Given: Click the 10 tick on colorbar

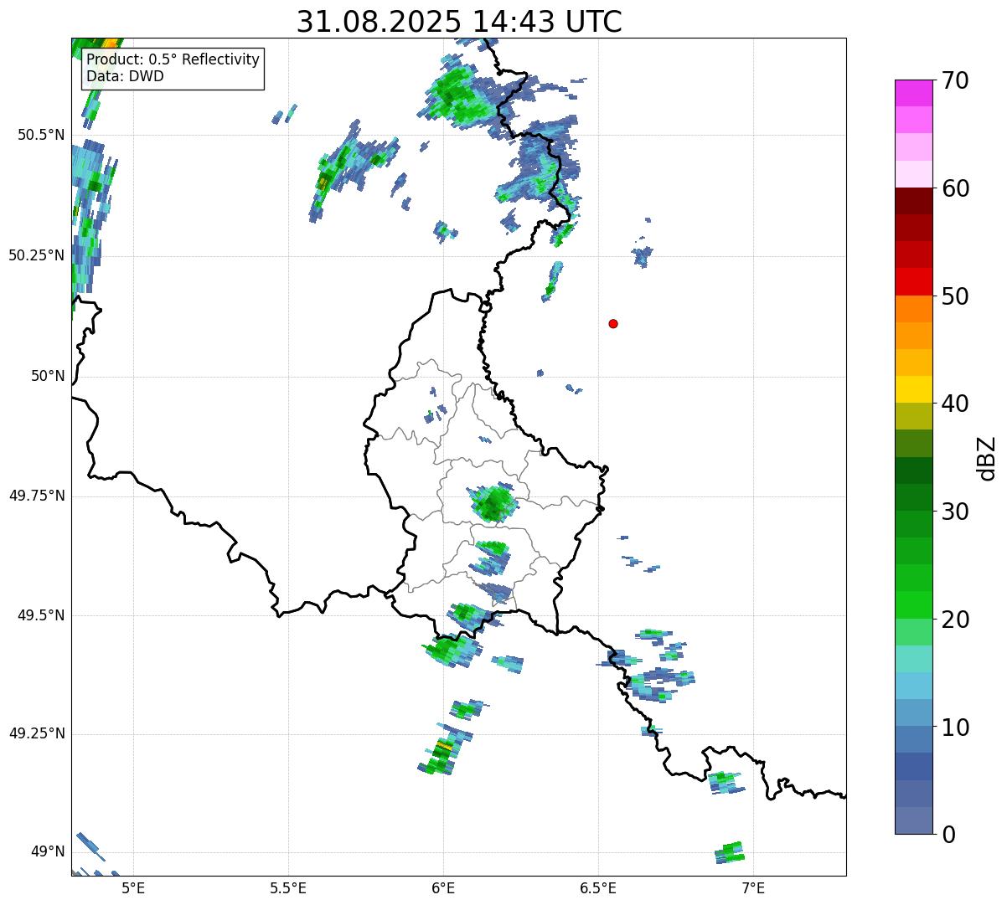Looking at the screenshot, I should point(955,728).
